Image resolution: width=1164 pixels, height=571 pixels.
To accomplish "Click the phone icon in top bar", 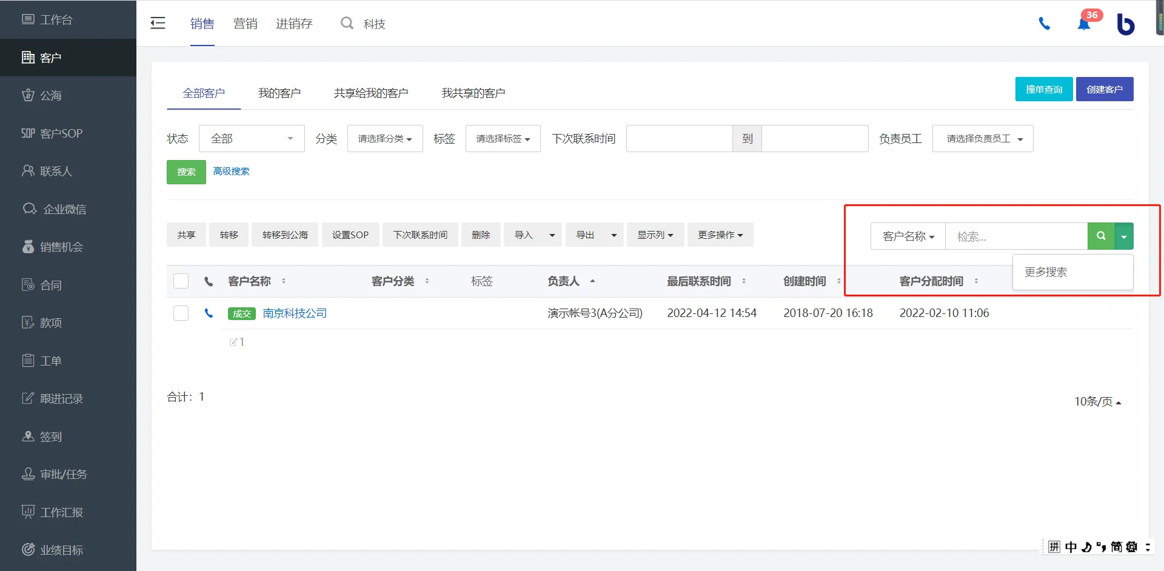I will coord(1044,24).
